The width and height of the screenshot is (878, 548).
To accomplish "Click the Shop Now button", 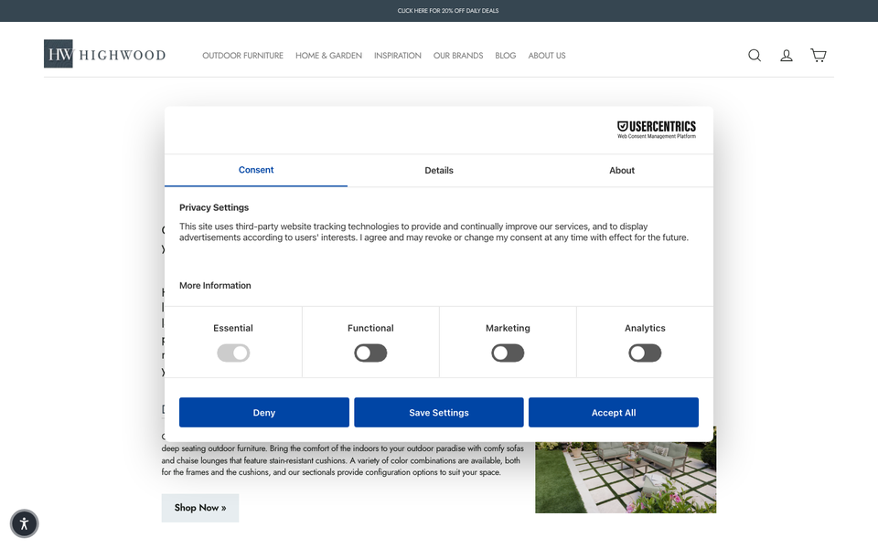I will 200,508.
